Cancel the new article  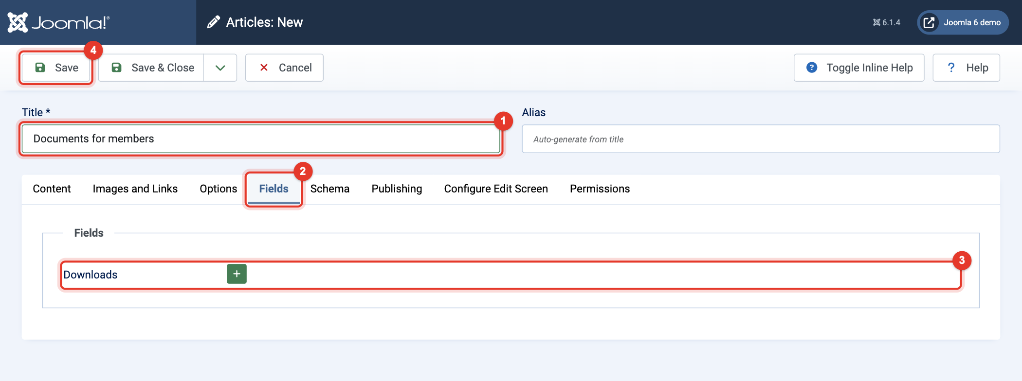284,68
